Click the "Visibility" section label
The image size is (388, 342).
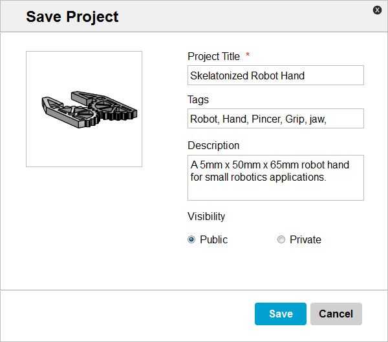[206, 216]
